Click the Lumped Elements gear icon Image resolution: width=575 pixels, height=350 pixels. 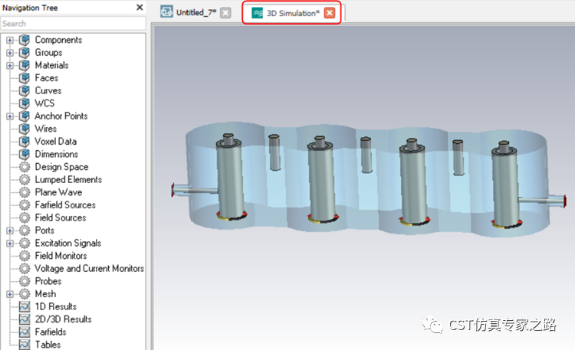25,179
